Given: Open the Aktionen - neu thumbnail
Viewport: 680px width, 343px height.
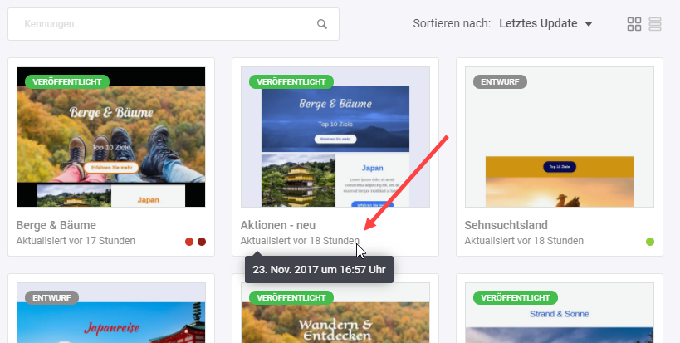Looking at the screenshot, I should (335, 137).
